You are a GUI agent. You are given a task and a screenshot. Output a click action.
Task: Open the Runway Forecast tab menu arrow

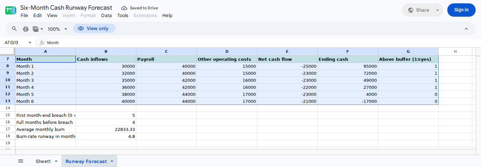112,161
